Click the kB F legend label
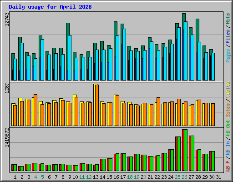Screen dimensions: 233x182 click(228, 166)
